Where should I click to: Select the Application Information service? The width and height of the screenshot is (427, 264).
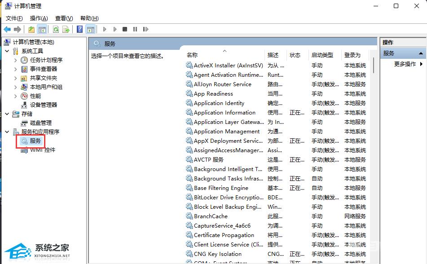(225, 113)
